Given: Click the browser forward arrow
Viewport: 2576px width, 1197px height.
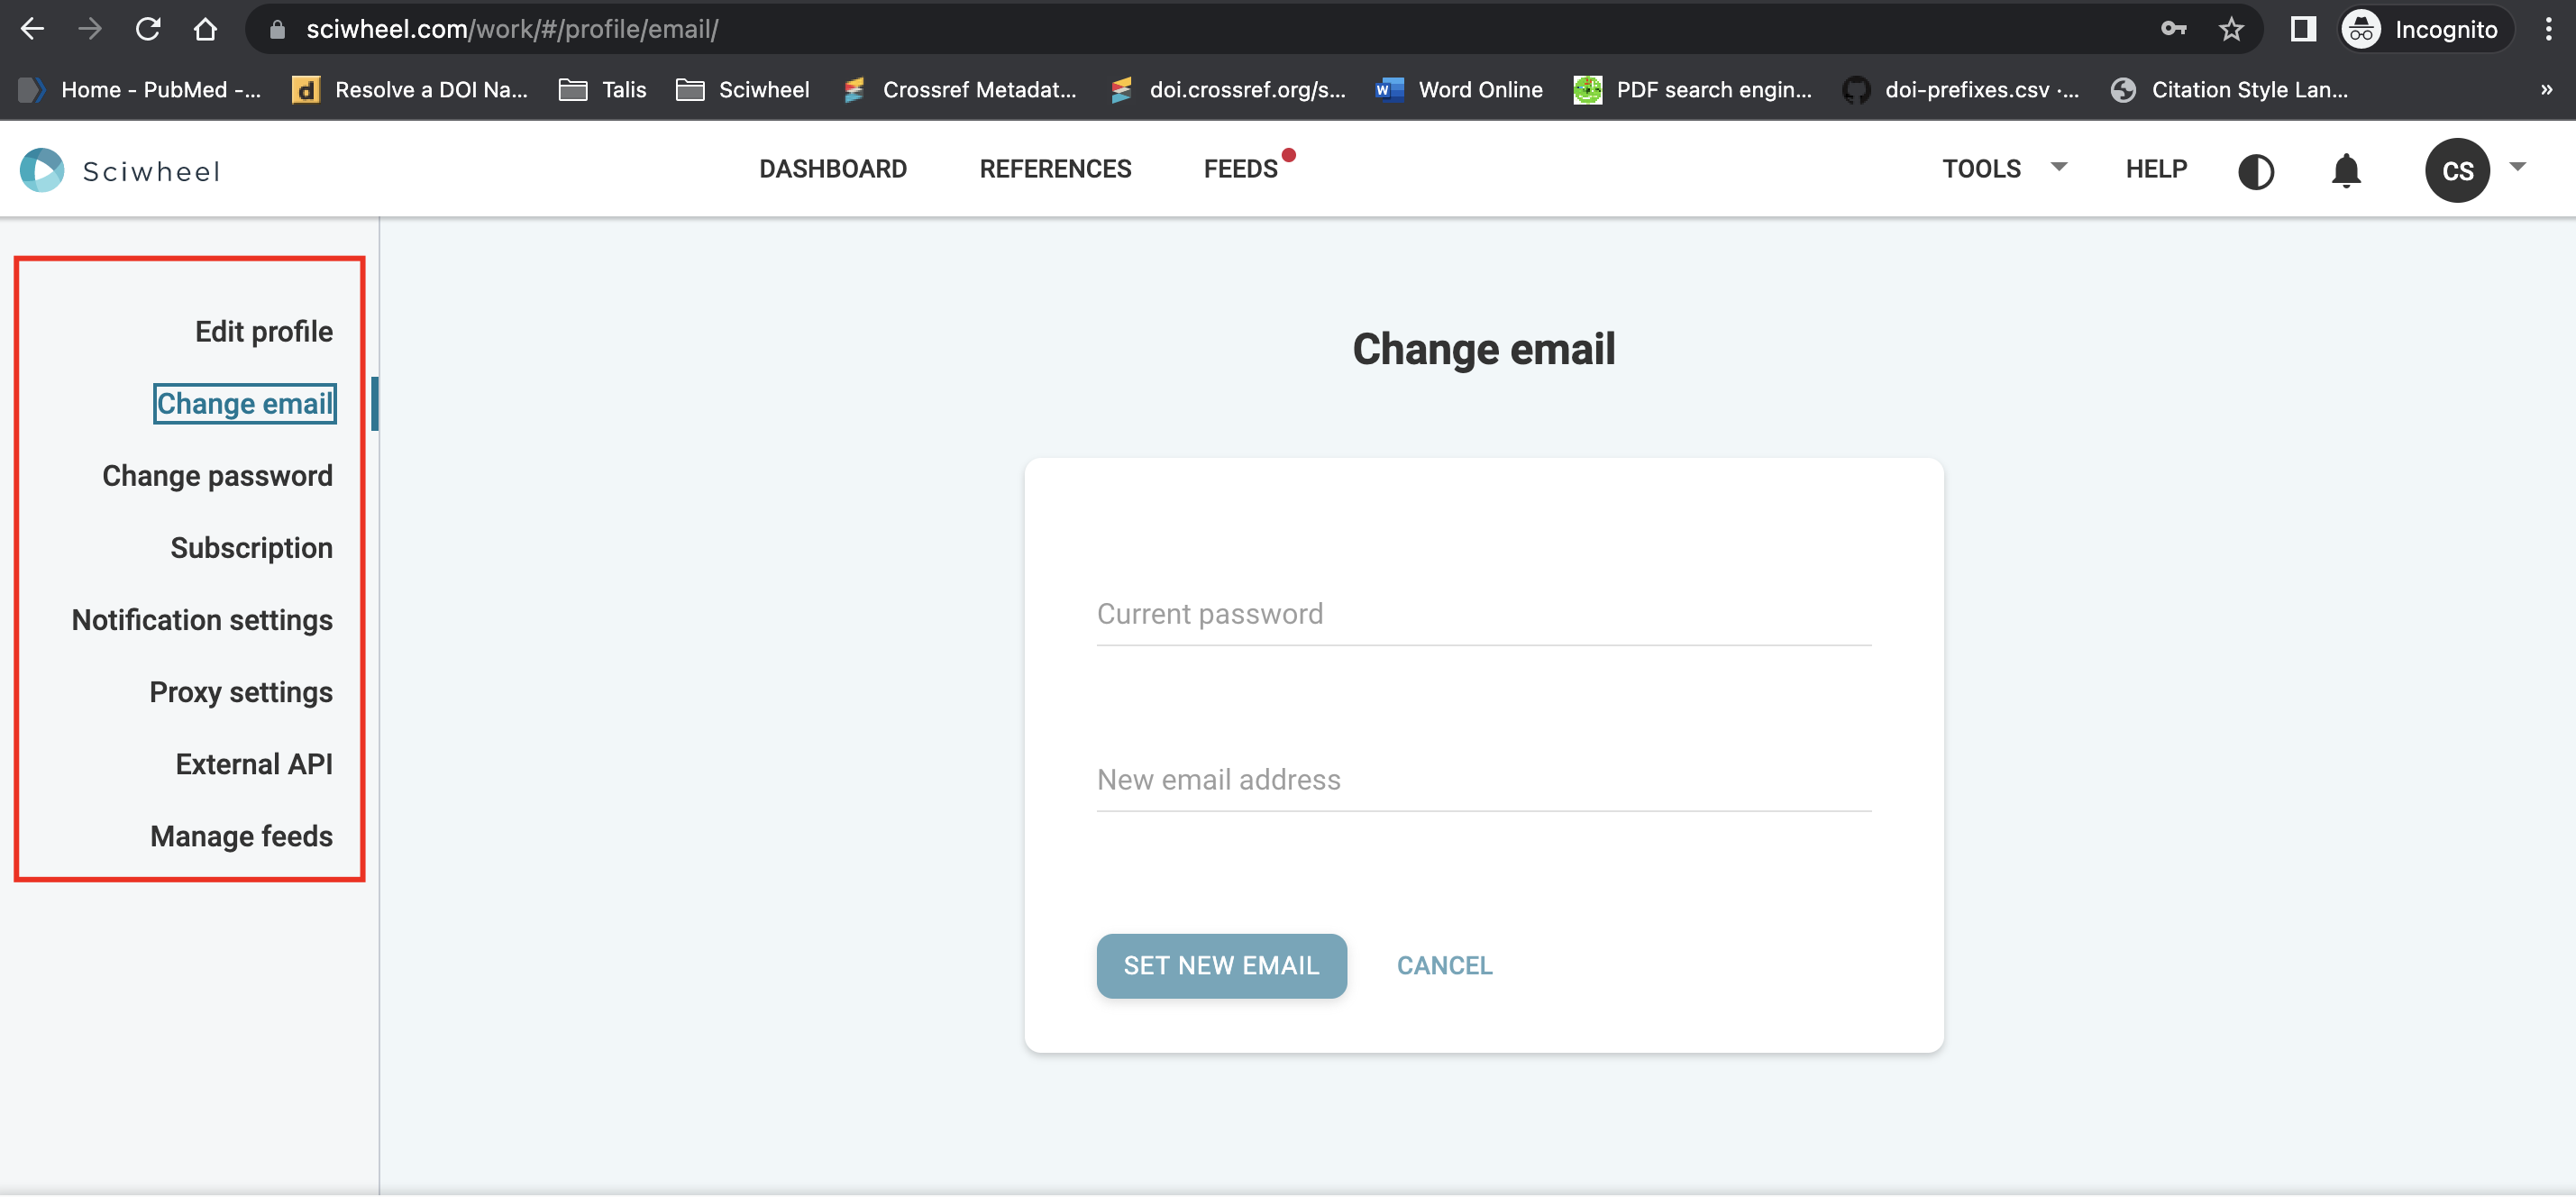Looking at the screenshot, I should (90, 29).
